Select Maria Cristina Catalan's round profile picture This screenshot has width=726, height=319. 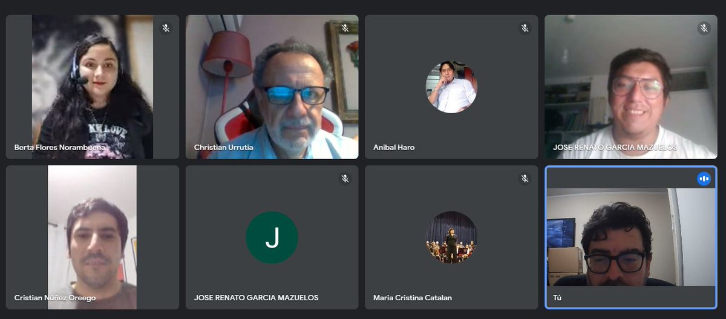point(451,237)
